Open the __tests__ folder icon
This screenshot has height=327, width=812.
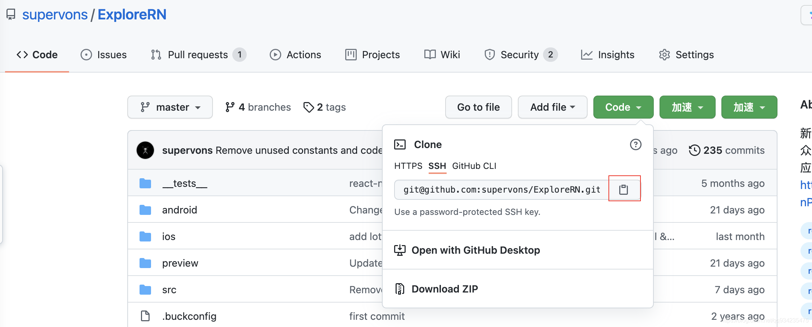point(145,183)
